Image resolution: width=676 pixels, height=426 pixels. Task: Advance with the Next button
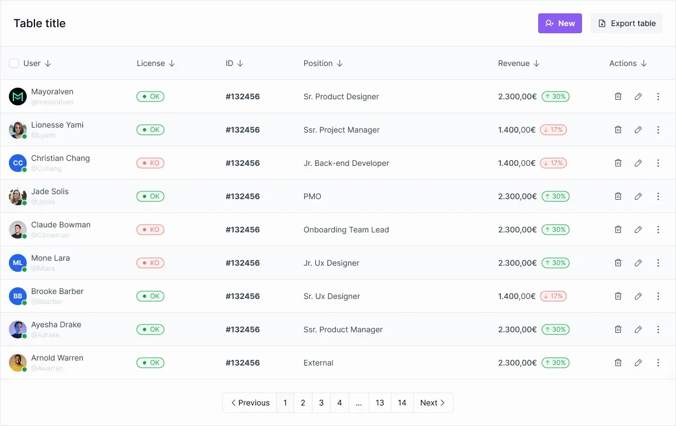[433, 403]
